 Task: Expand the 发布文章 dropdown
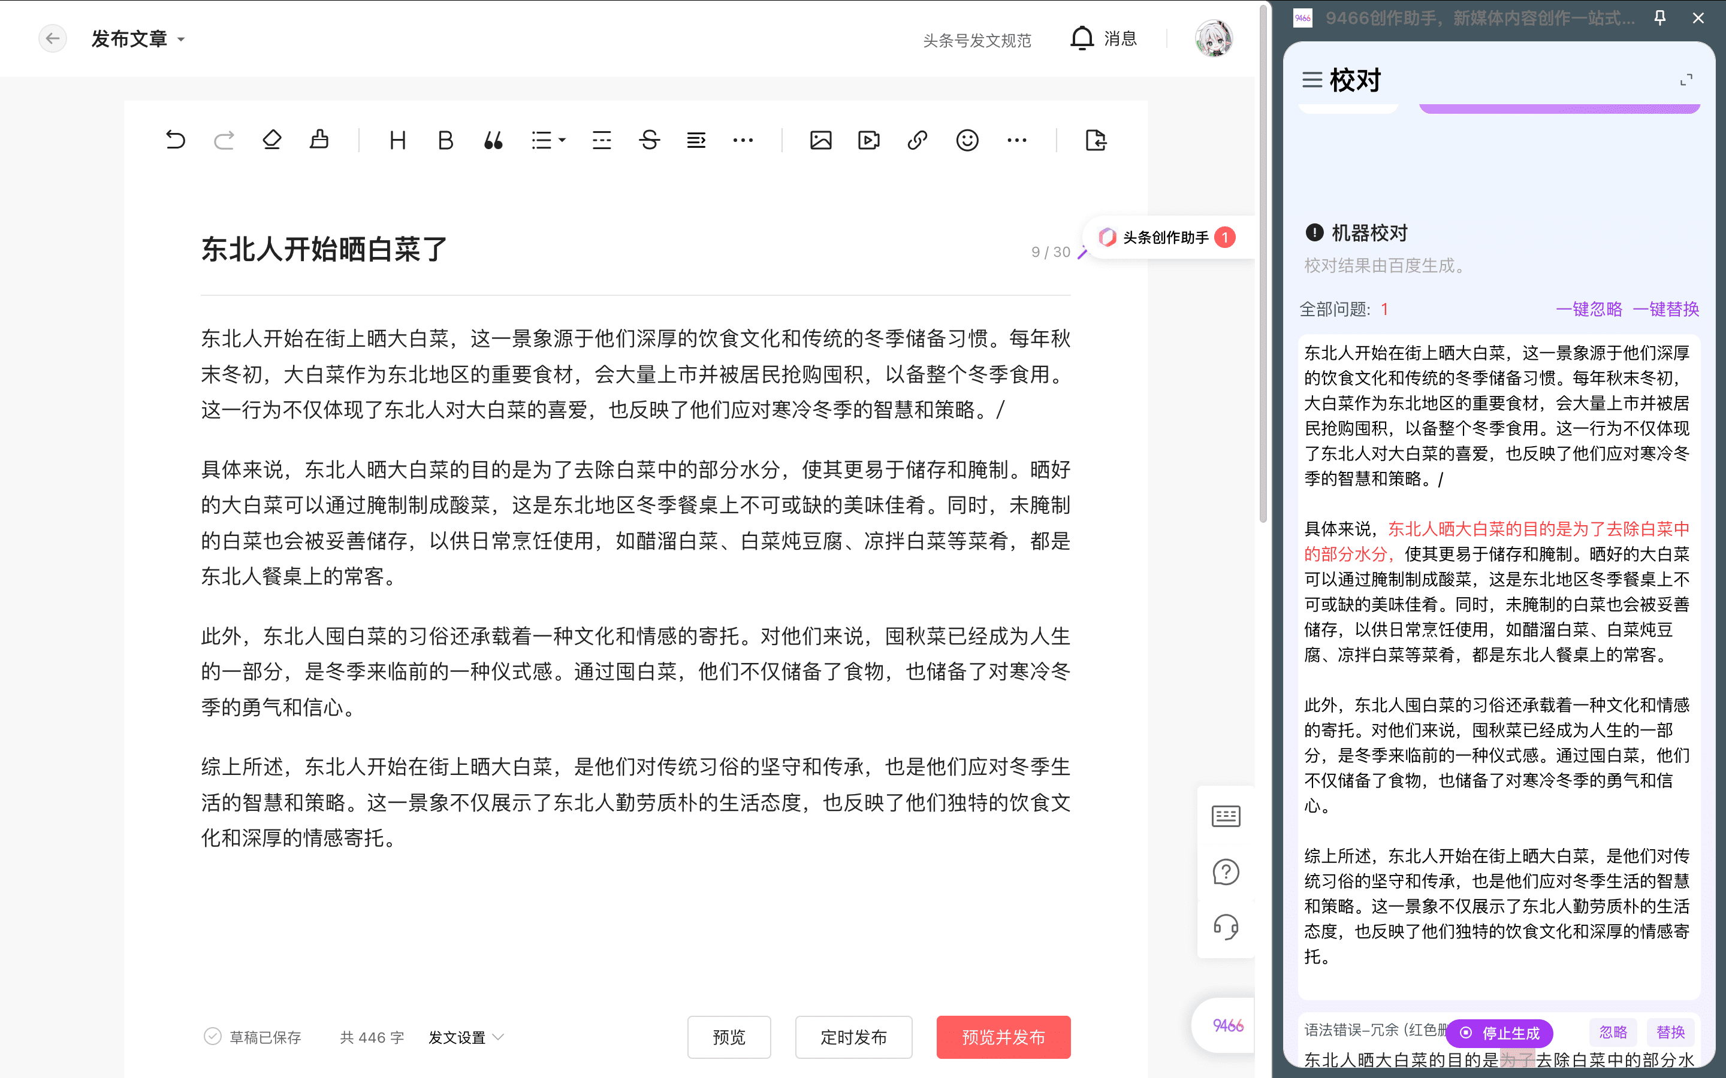pos(181,39)
